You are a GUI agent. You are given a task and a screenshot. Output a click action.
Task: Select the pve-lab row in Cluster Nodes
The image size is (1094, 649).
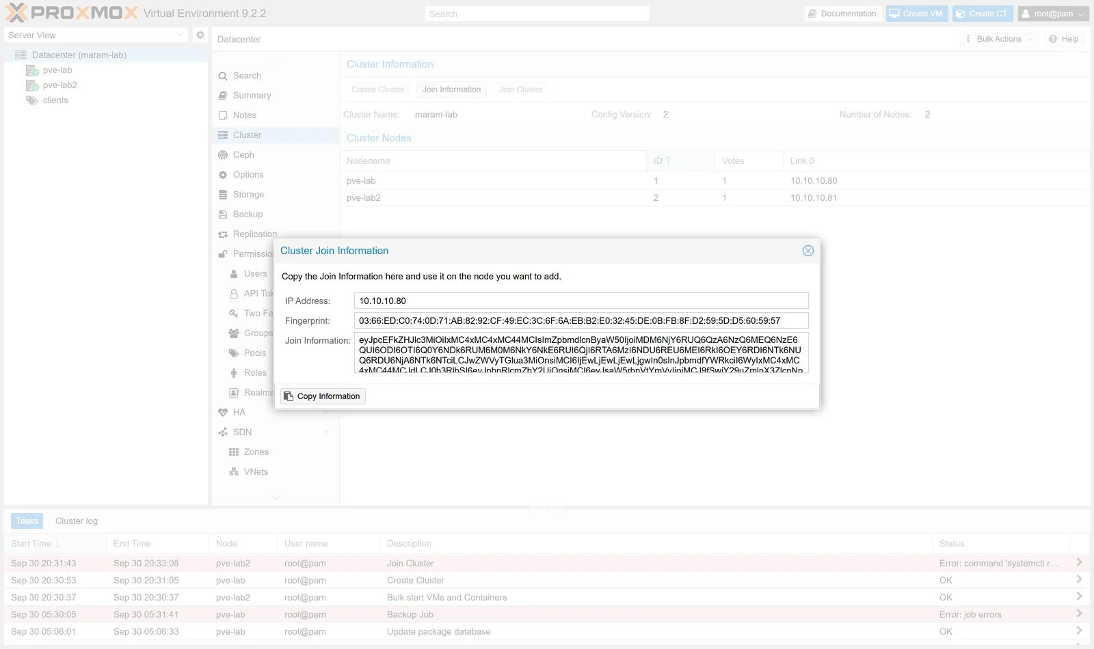pos(715,181)
